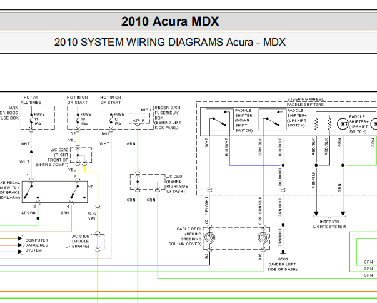This screenshot has width=377, height=303.
Task: Click the "N41" connector pin label
Action: (x=105, y=134)
